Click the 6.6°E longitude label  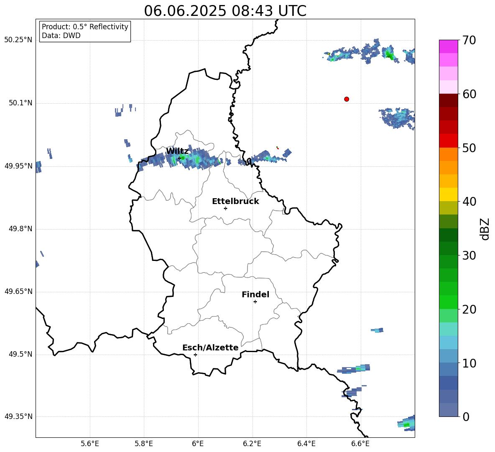360,444
